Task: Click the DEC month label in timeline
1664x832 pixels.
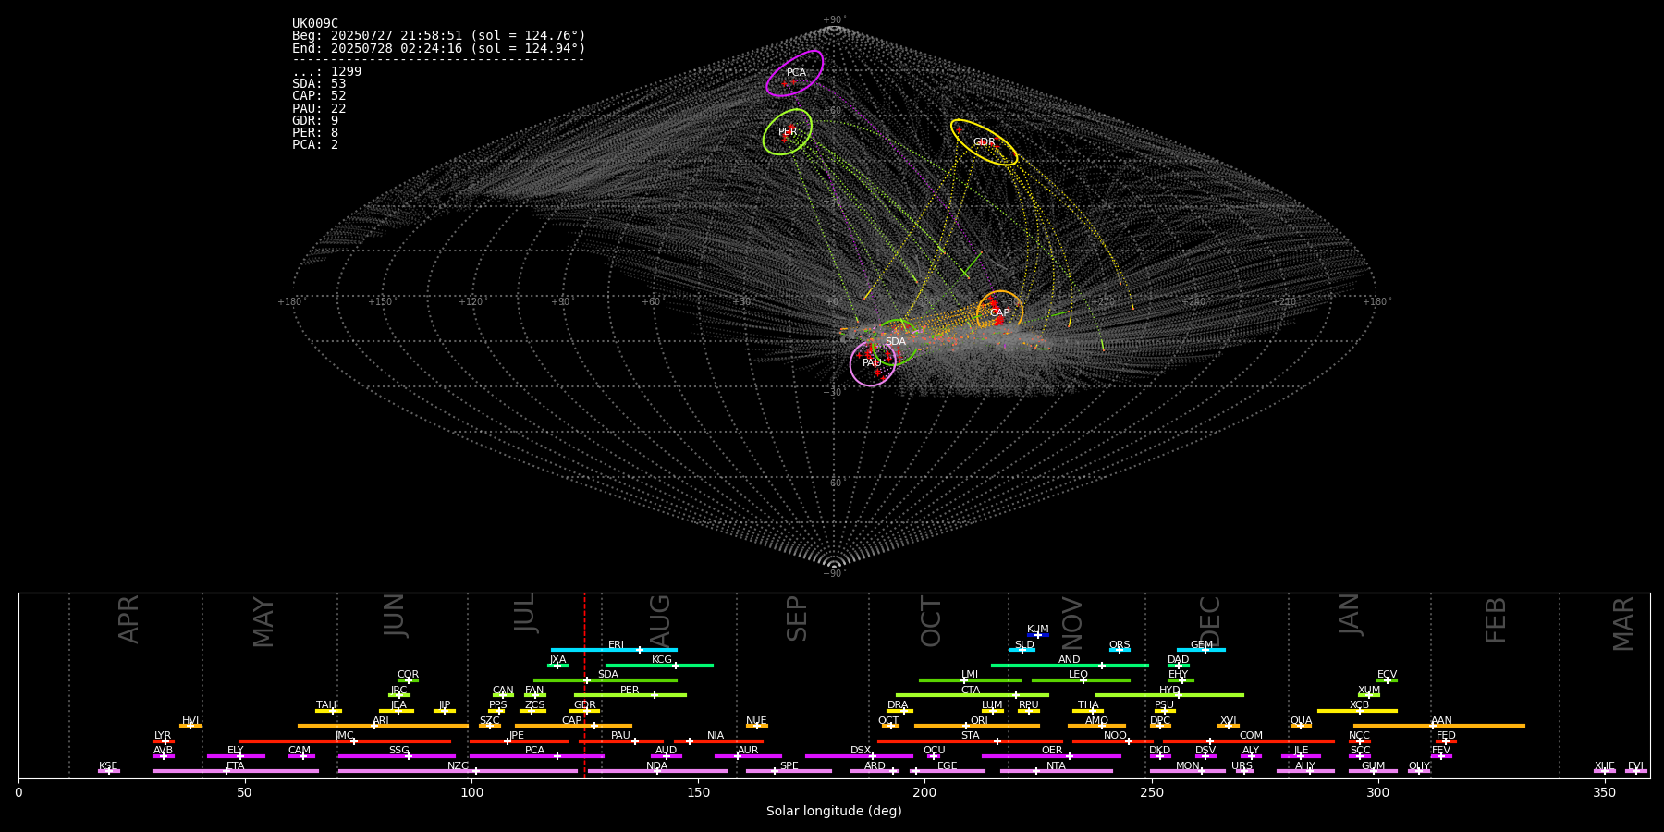Action: tap(1210, 619)
